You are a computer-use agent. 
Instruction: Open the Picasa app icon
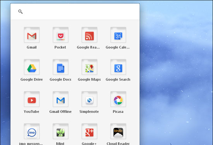118,99
